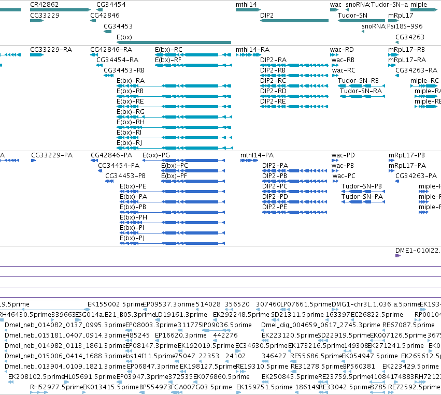
Task: Select the Tudor-SN-RB transcript label
Action: click(358, 81)
